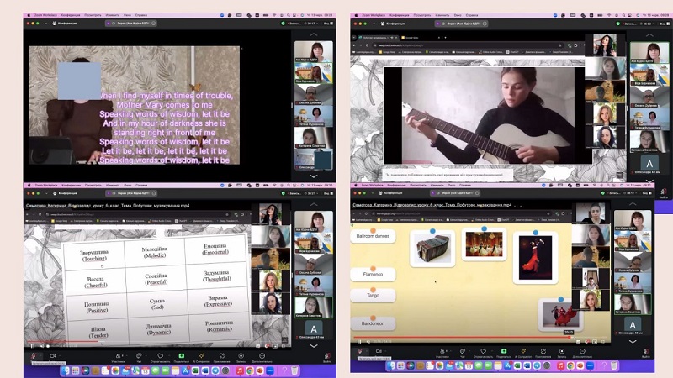This screenshot has height=378, width=673.
Task: Open AI Companion in bottom-right Zoom toolbar
Action: (523, 353)
